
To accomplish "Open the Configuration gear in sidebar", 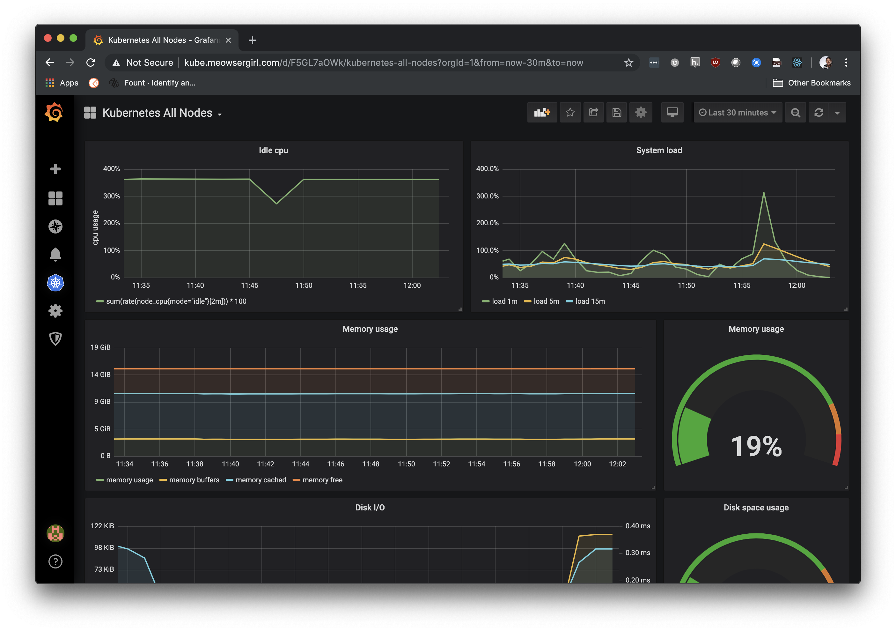I will [x=55, y=311].
